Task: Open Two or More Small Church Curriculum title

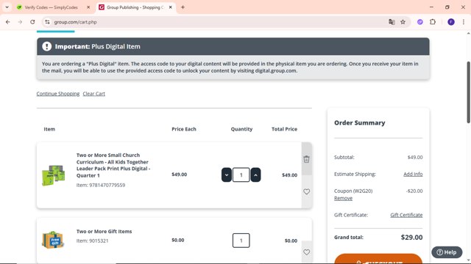Action: (113, 165)
